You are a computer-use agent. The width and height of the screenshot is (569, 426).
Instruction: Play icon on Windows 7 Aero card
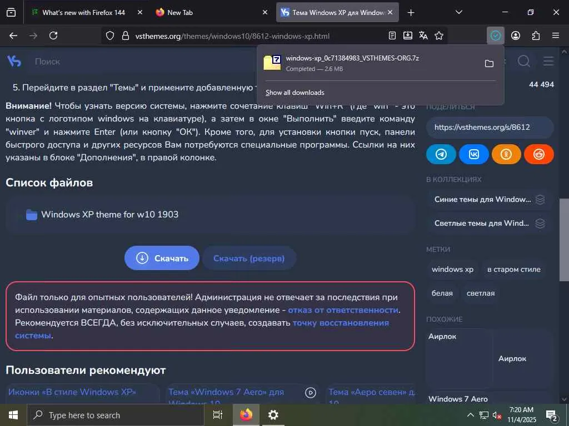click(310, 393)
